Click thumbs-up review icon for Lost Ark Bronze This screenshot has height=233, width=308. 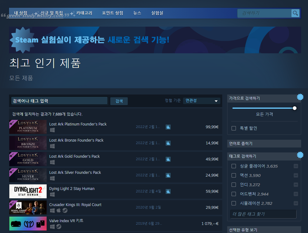[x=168, y=143]
